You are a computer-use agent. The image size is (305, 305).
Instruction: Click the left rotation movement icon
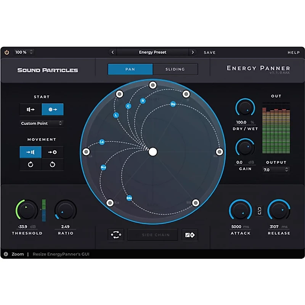[x=31, y=164]
